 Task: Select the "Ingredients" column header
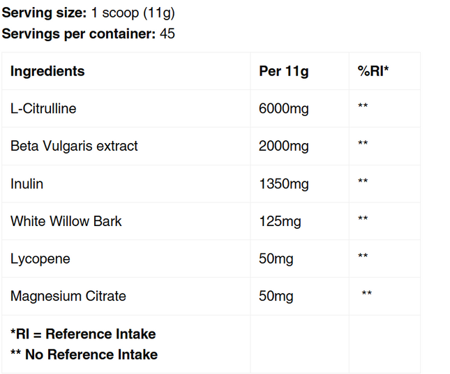pyautogui.click(x=47, y=71)
